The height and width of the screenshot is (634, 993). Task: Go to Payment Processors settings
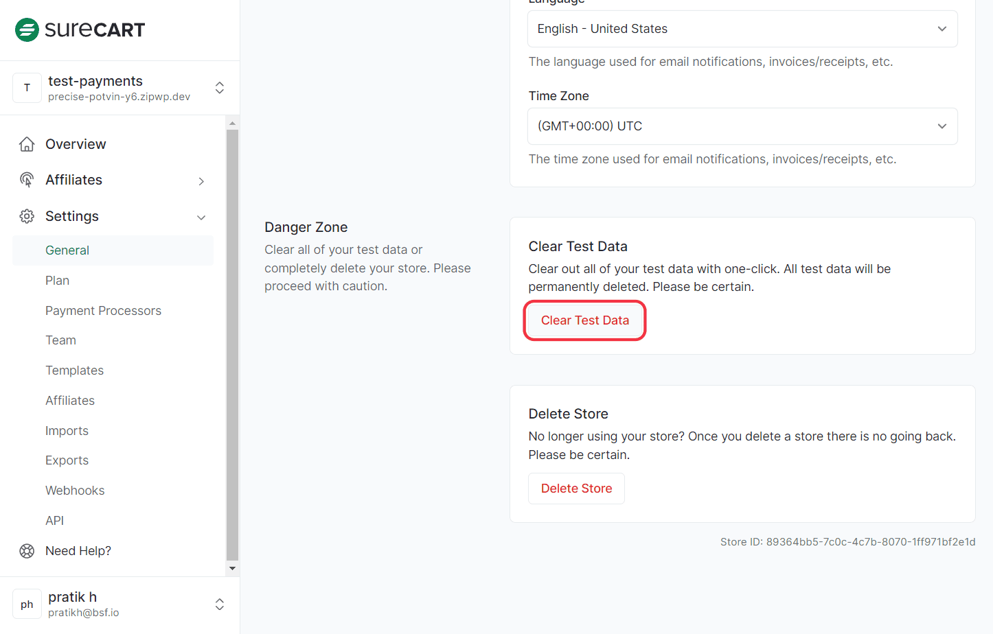pos(103,311)
